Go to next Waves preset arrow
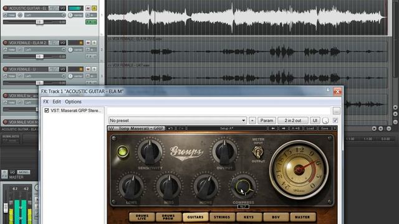The image size is (399, 224). coord(284,128)
